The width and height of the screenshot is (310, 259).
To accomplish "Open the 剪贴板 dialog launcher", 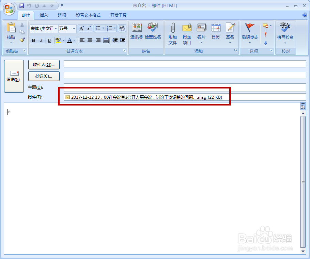I will 24,51.
